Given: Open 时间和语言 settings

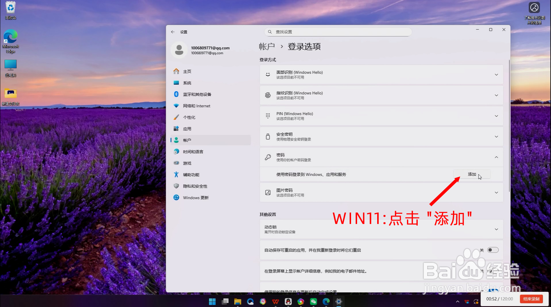Looking at the screenshot, I should (193, 151).
